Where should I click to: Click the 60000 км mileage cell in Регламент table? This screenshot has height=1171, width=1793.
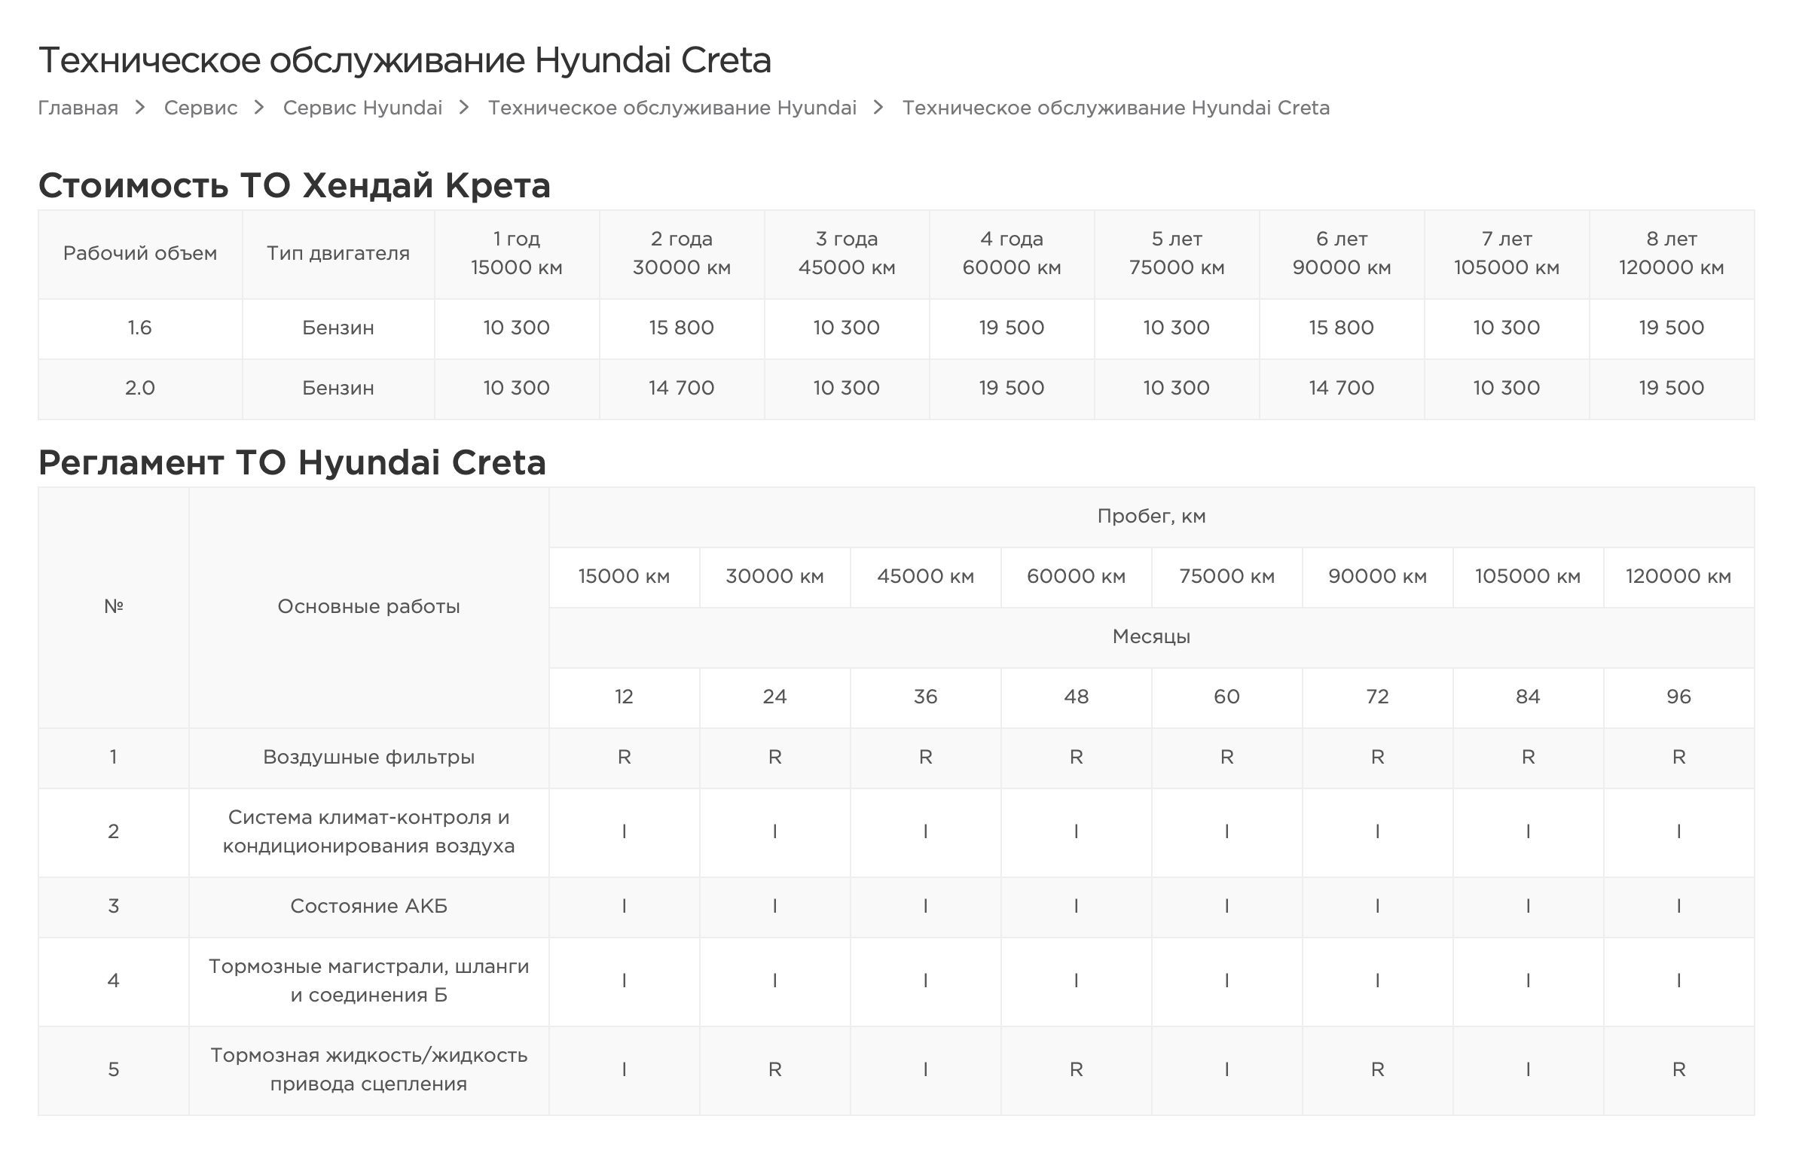coord(1077,577)
